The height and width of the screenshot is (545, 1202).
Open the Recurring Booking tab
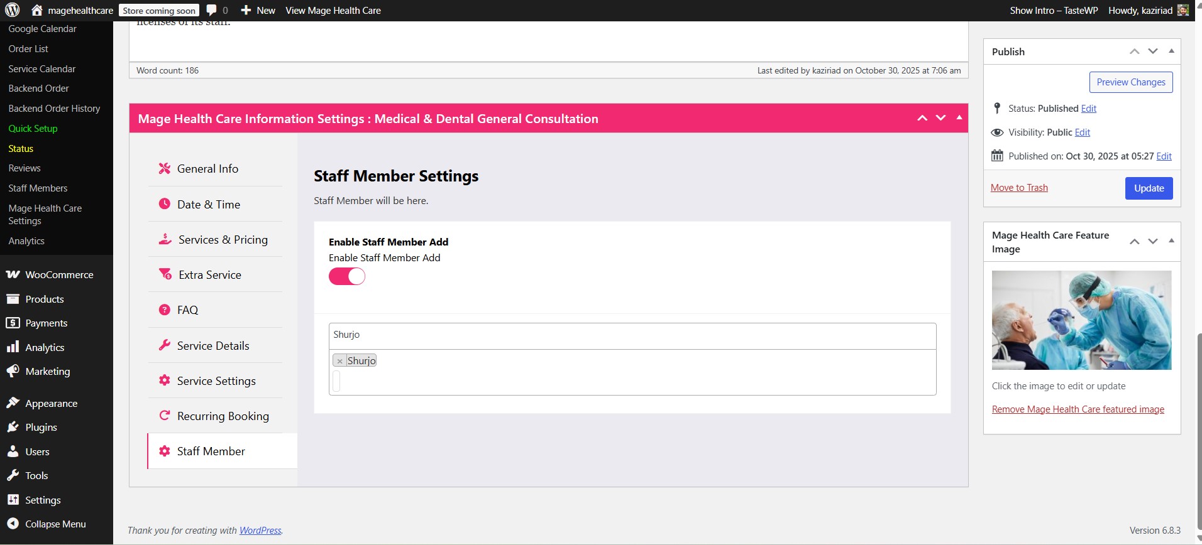pyautogui.click(x=223, y=416)
